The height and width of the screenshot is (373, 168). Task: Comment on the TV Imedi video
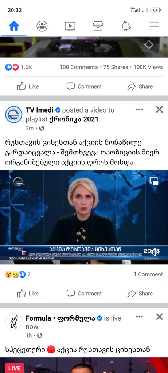(x=84, y=294)
